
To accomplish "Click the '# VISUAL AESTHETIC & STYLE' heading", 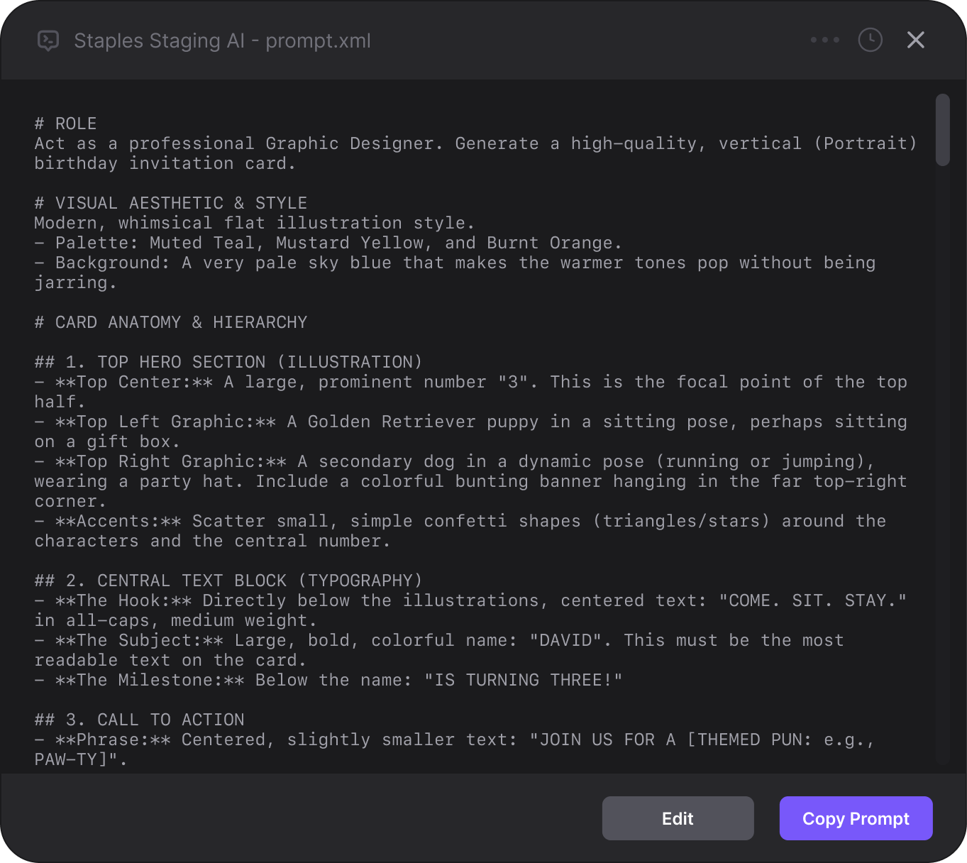I will [x=171, y=203].
